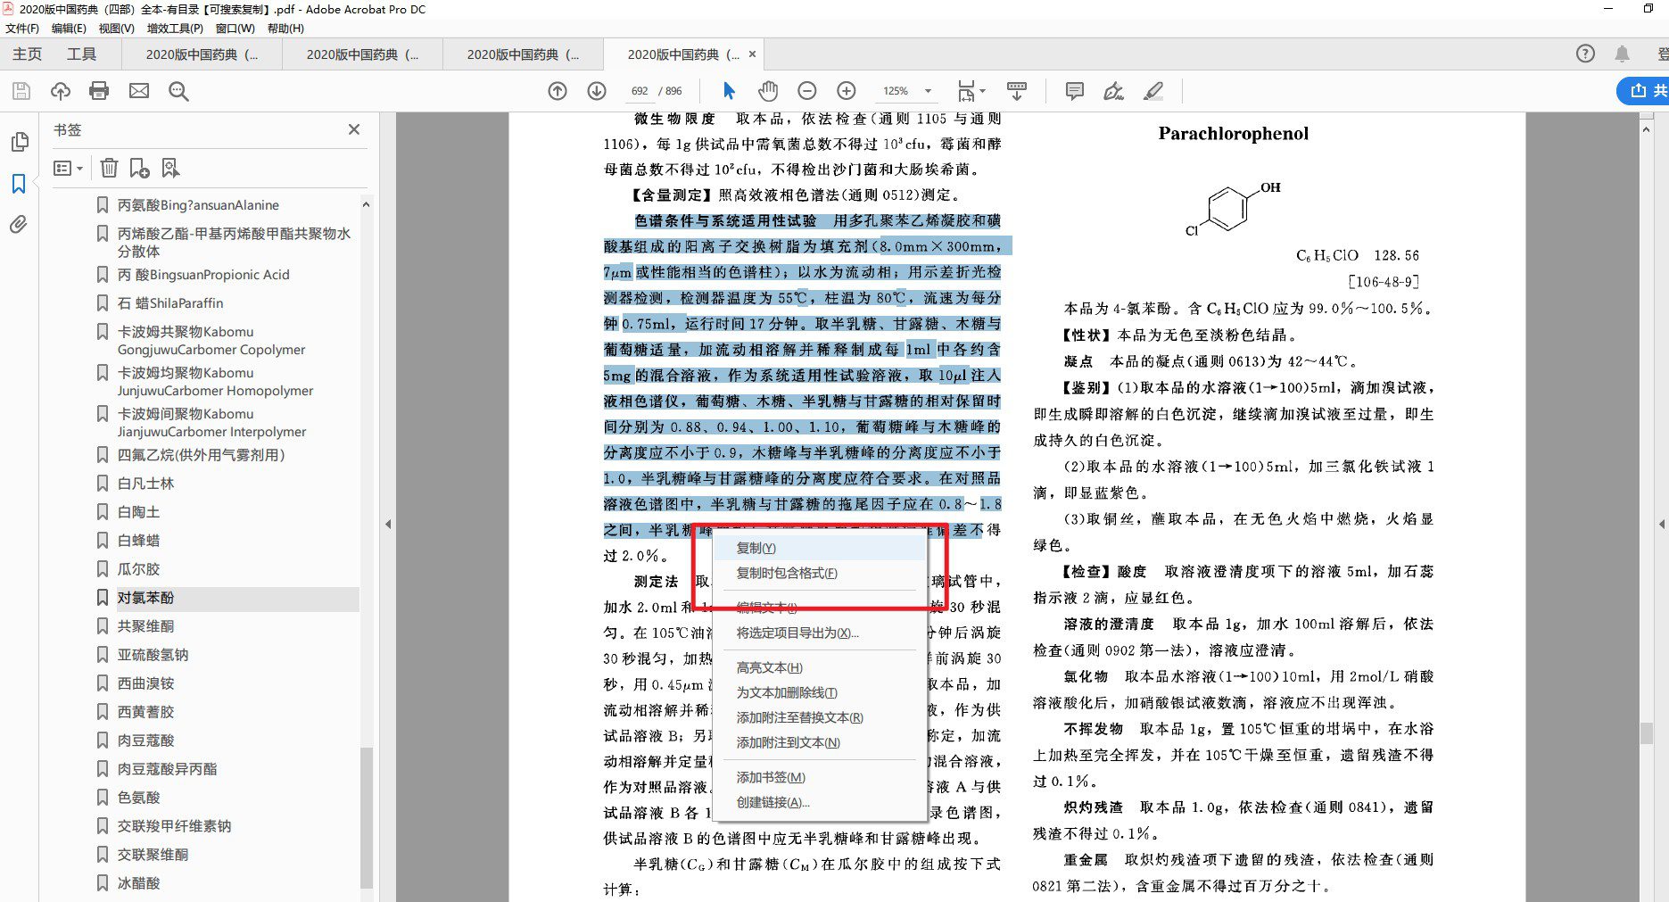This screenshot has width=1669, height=902.
Task: Select bookmark 肉豆蔻酸异丙酯
Action: (167, 769)
